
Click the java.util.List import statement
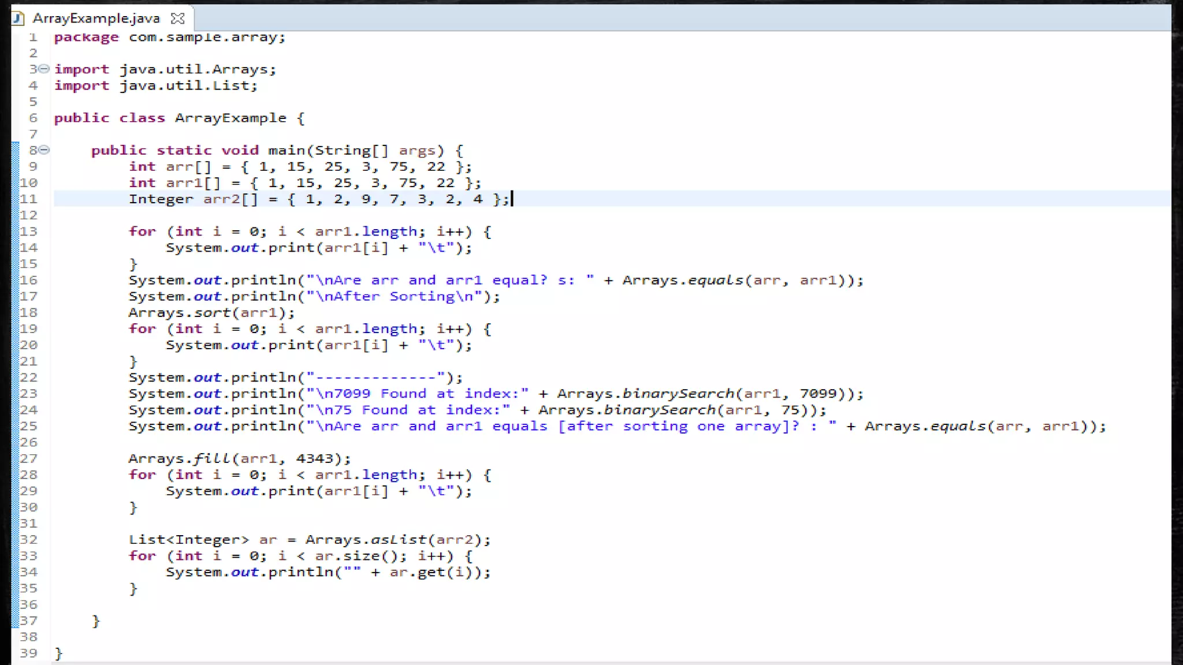[187, 85]
